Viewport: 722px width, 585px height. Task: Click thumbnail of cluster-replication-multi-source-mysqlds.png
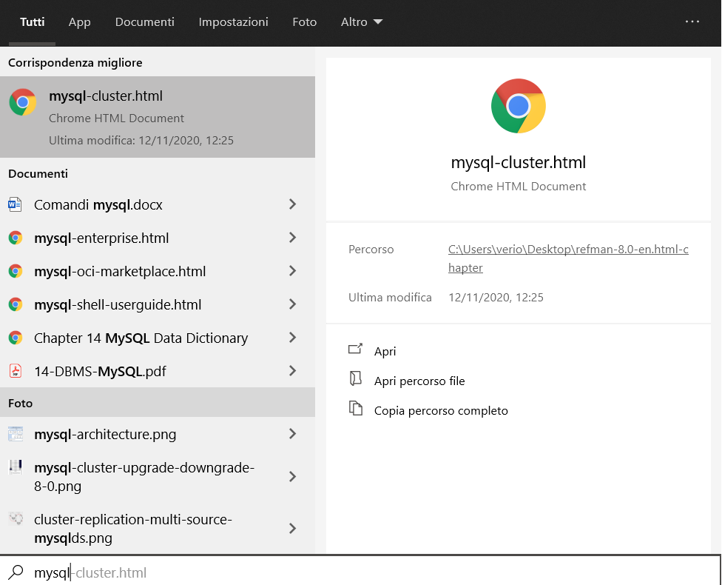[16, 518]
